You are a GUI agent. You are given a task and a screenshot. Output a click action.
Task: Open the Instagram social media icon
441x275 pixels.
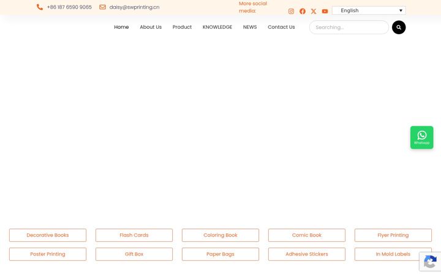(291, 11)
